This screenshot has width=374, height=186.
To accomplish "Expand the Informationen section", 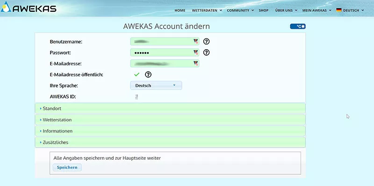I will [x=170, y=131].
